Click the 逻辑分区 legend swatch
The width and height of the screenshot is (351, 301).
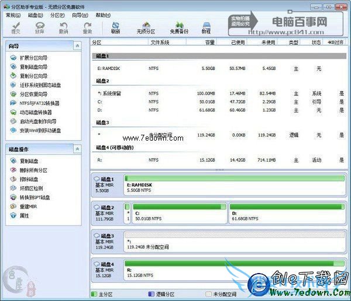pos(152,294)
